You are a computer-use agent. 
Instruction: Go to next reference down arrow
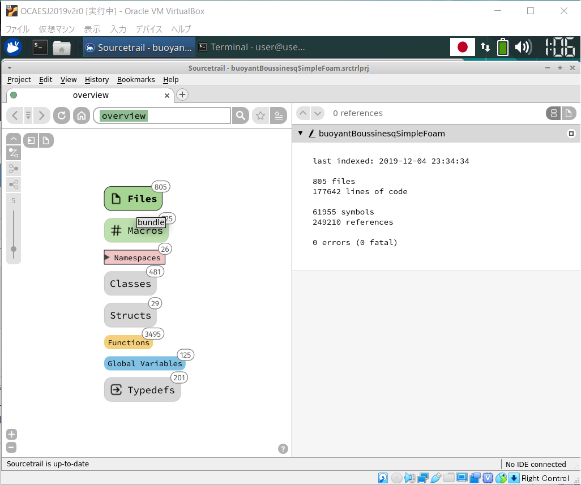[318, 113]
